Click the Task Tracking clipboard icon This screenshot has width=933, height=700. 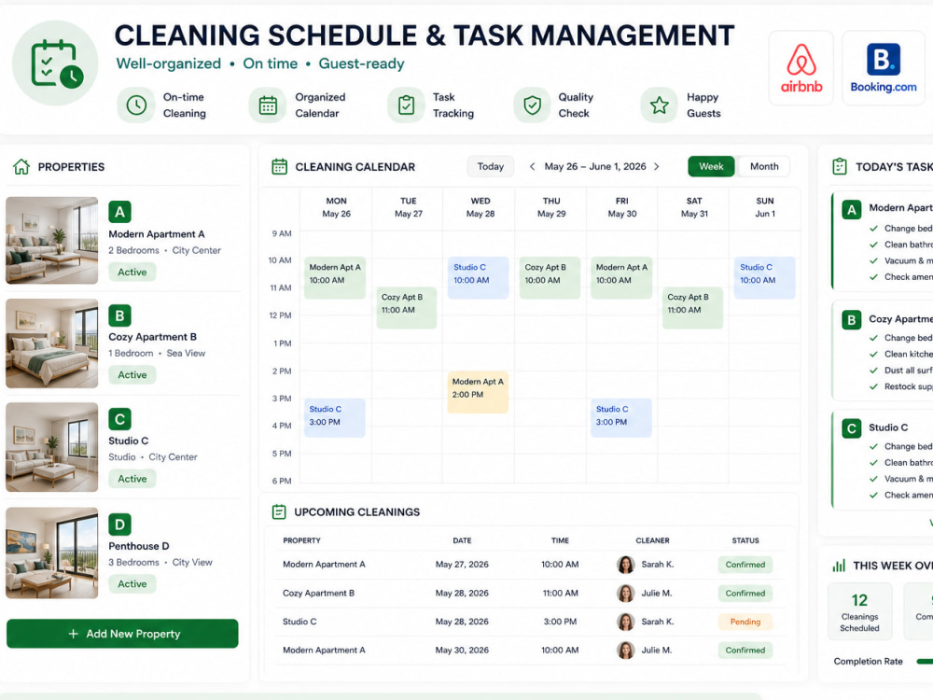pyautogui.click(x=406, y=105)
